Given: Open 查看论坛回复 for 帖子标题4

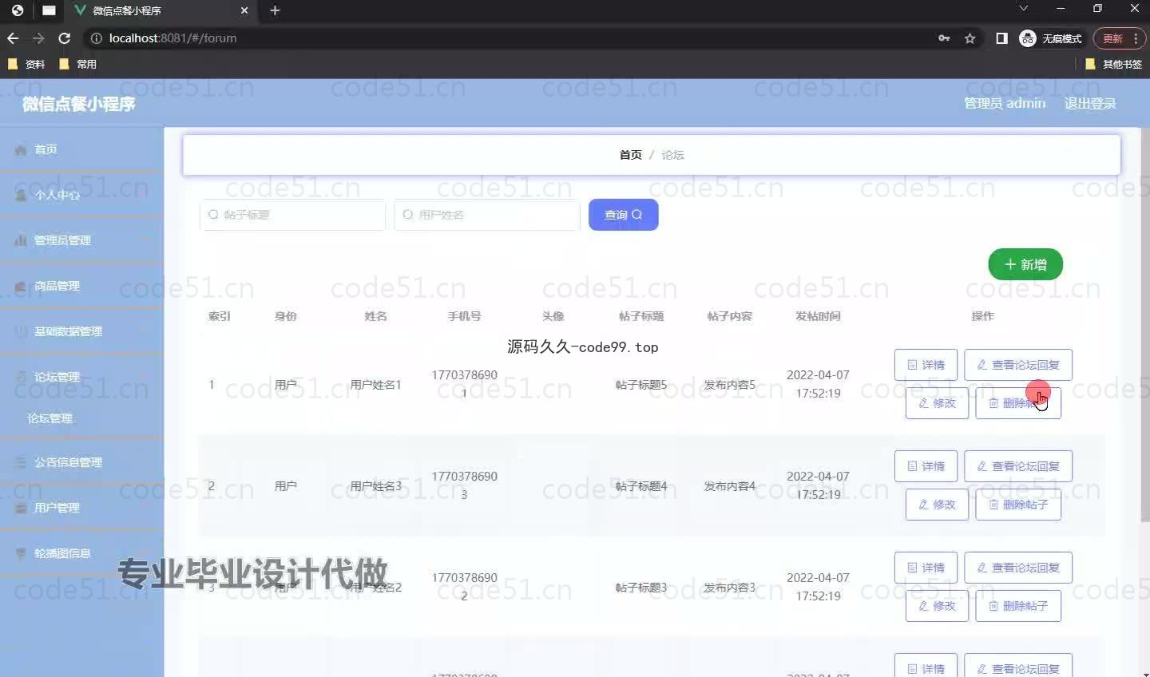Looking at the screenshot, I should tap(1018, 466).
